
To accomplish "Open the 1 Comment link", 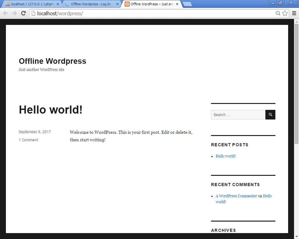I will point(28,140).
